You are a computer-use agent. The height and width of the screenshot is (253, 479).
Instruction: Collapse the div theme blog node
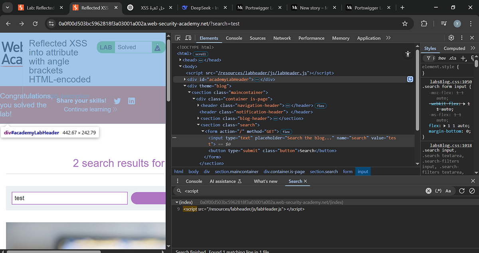[184, 86]
